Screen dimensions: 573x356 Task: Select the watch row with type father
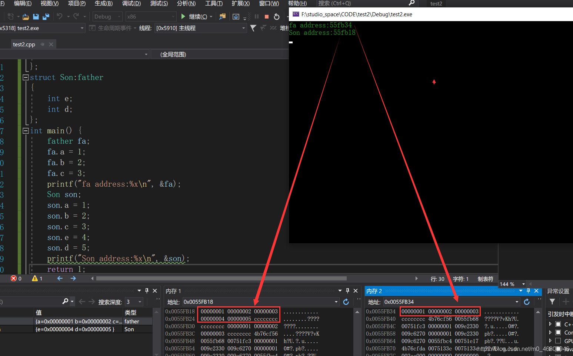pyautogui.click(x=76, y=321)
